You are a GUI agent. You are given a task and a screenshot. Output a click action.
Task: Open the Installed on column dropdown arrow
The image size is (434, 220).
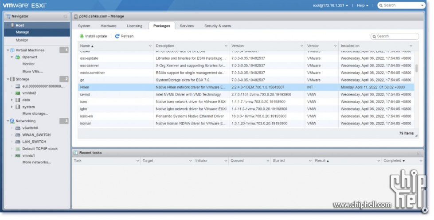click(x=411, y=46)
